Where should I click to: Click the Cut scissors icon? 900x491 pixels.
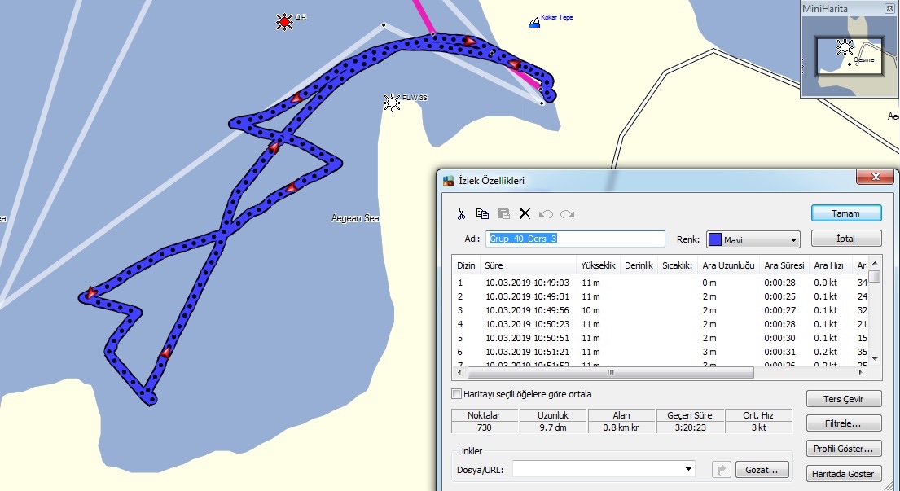[x=461, y=214]
